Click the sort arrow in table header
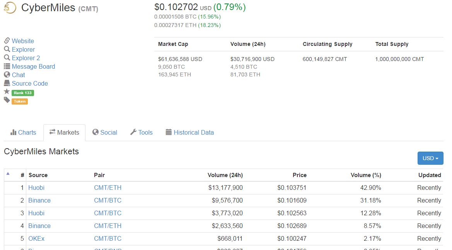 click(8, 174)
